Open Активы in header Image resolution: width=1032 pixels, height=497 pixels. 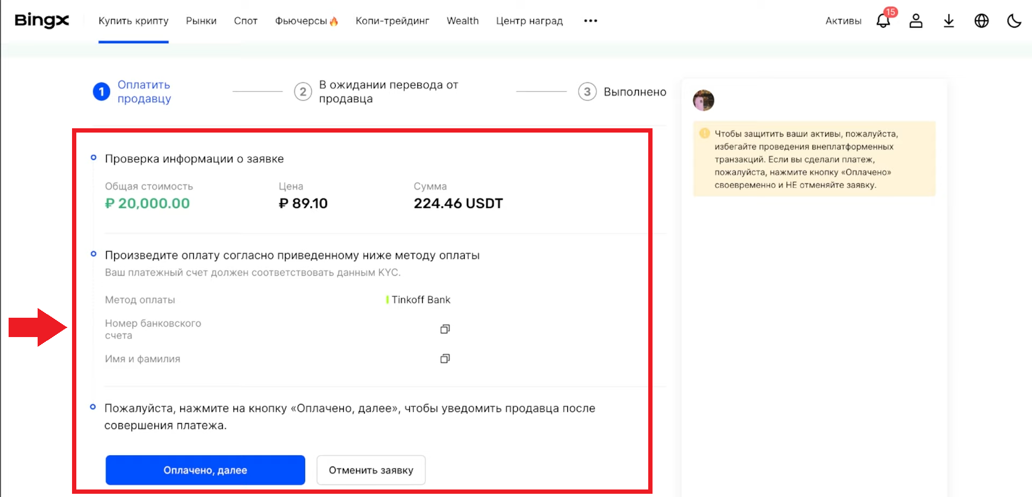[843, 21]
